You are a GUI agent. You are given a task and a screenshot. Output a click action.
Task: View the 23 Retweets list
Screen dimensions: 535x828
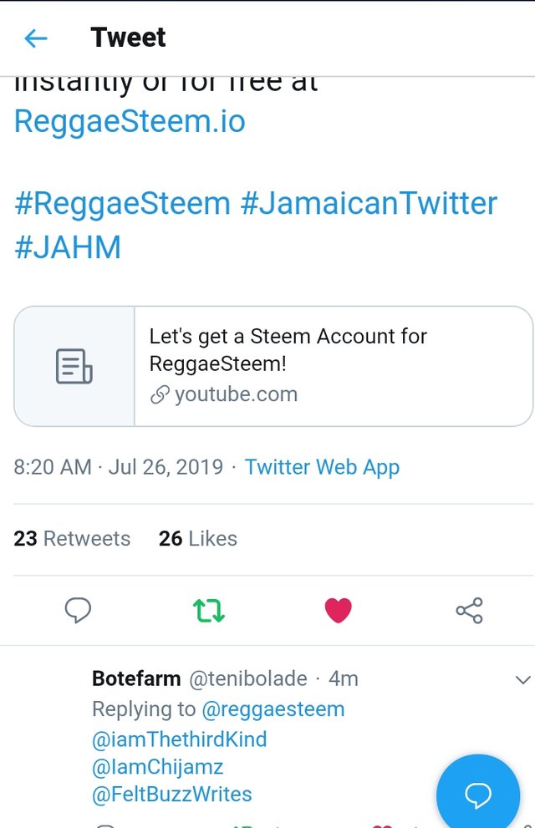(x=72, y=539)
